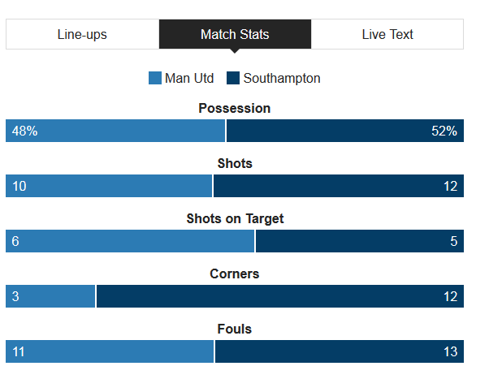Click Southampton's 5 shots on target bar
This screenshot has height=379, width=489.
click(x=360, y=241)
